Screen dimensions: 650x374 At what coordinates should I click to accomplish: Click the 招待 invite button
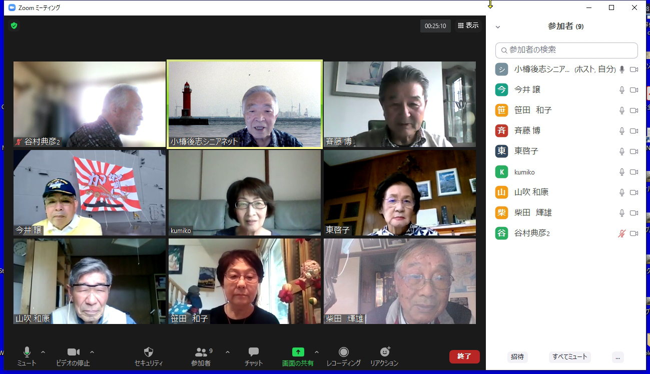517,357
